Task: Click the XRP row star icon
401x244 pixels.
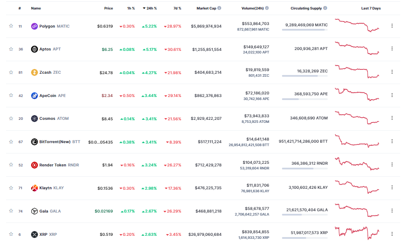Action: pos(11,234)
